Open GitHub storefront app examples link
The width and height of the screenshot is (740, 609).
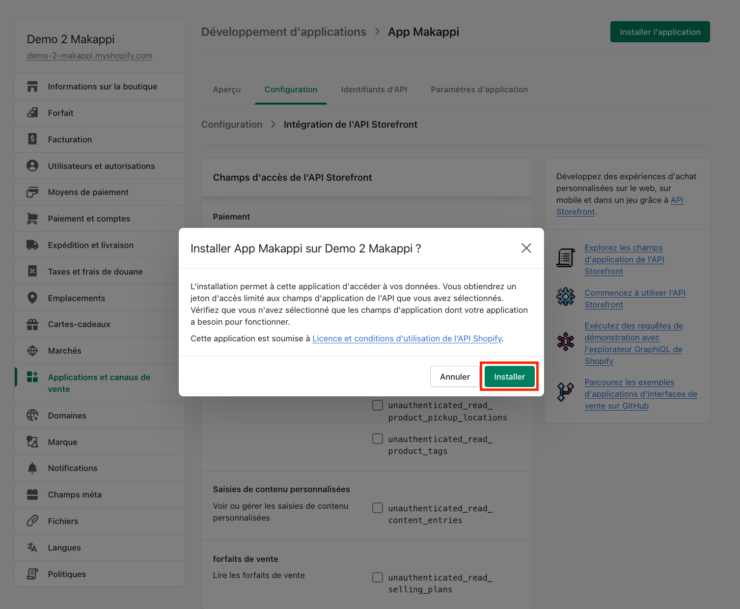(641, 394)
